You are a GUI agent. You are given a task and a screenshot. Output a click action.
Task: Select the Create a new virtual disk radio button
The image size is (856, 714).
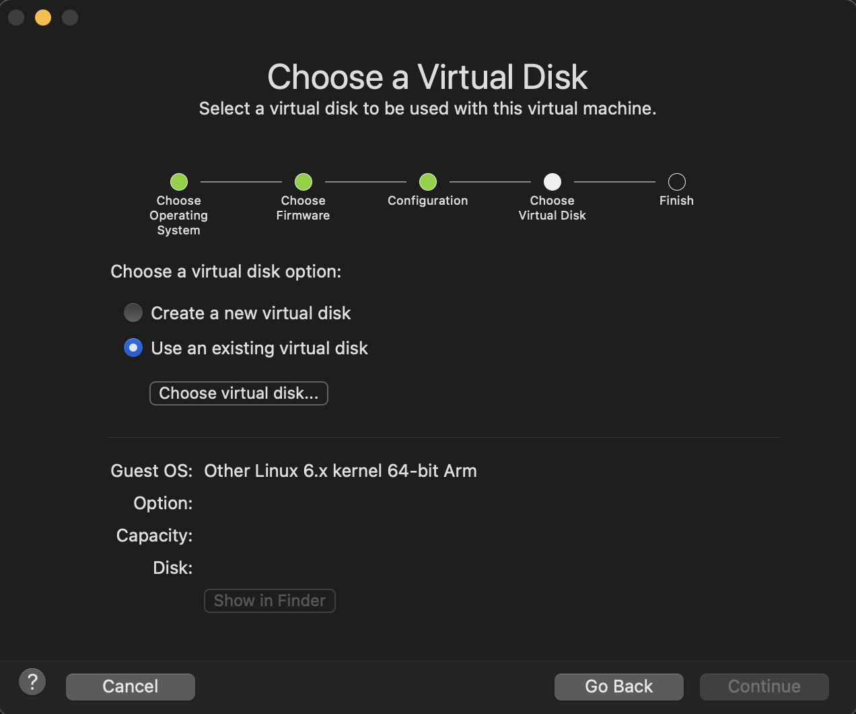tap(133, 313)
